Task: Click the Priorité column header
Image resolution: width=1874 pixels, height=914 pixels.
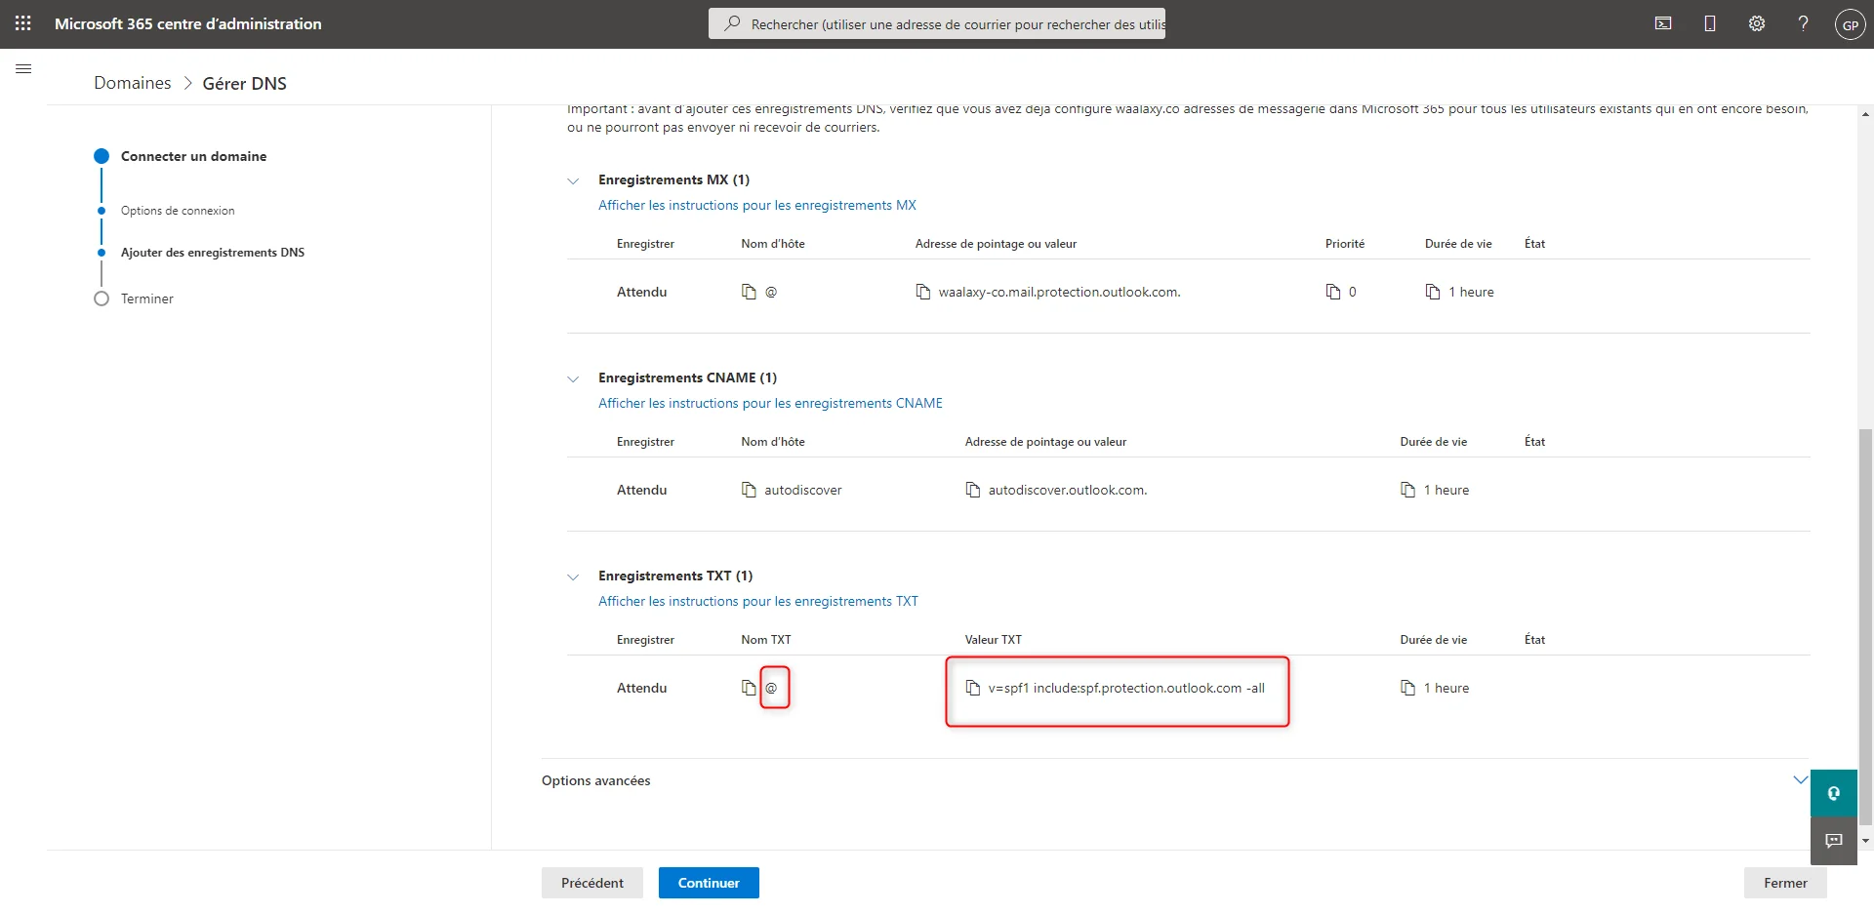Action: (1345, 244)
